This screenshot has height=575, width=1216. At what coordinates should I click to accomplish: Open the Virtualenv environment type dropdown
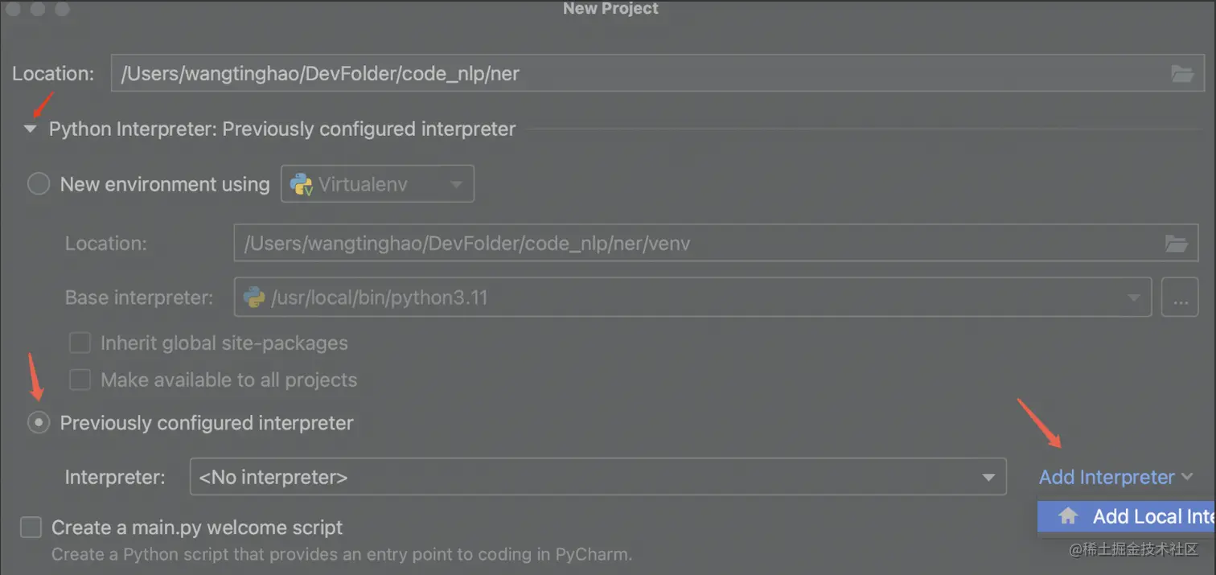(x=458, y=183)
